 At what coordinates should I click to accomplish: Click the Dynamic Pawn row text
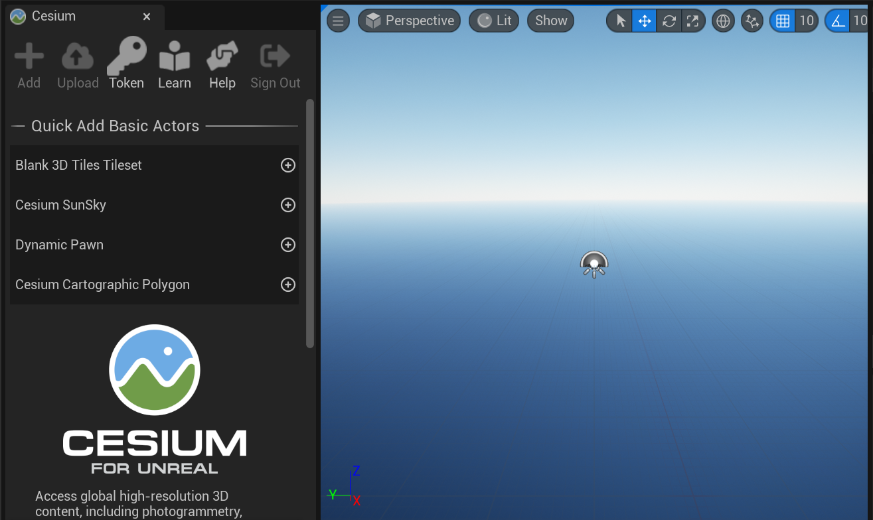60,245
